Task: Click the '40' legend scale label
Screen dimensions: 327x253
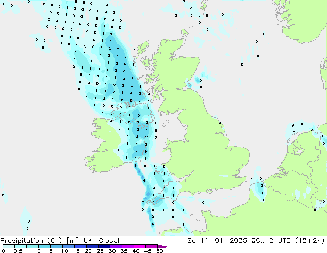Action: [x=136, y=251]
